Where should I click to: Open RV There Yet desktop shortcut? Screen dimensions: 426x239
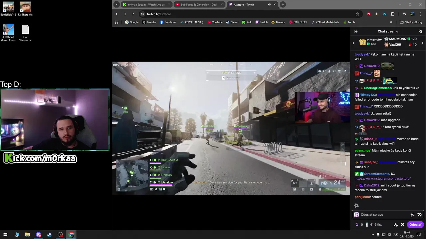point(25,9)
